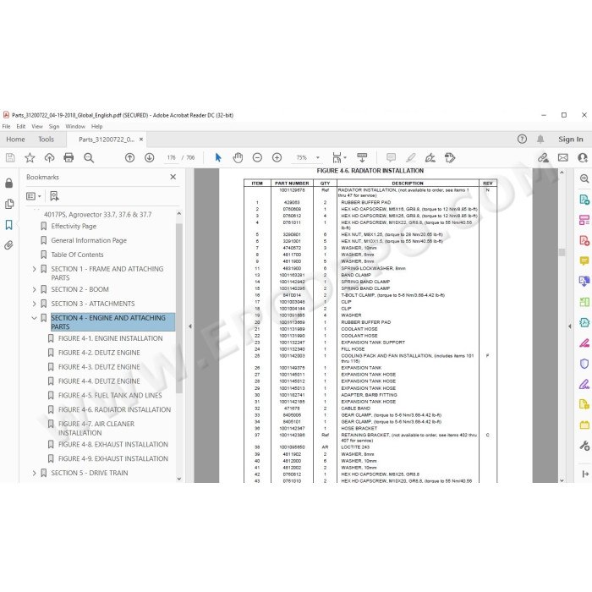Open the FIGURE 4-8. EXHAUST INSTALLATION bookmark
This screenshot has width=592, height=592.
[112, 445]
